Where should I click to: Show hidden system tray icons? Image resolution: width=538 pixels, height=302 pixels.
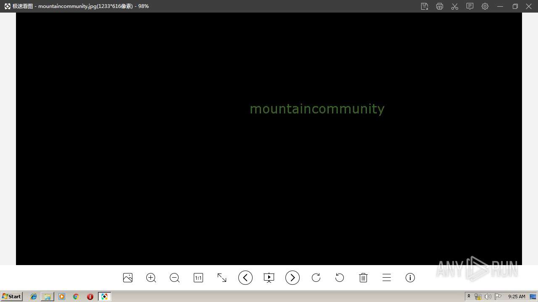[469, 297]
